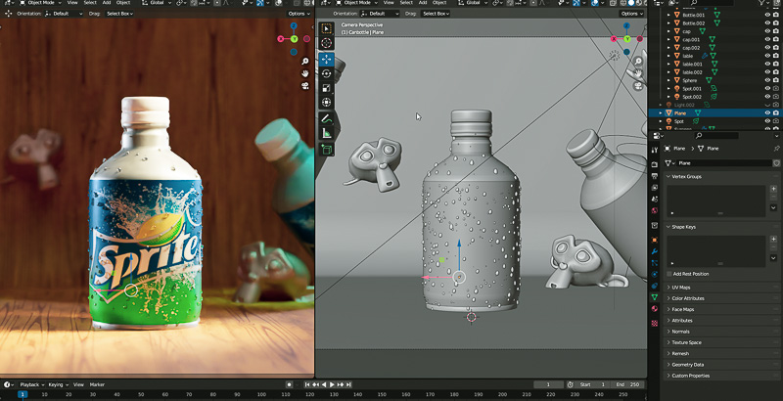Screen dimensions: 783x401
Task: Expand the Color Attributes panel
Action: click(688, 298)
